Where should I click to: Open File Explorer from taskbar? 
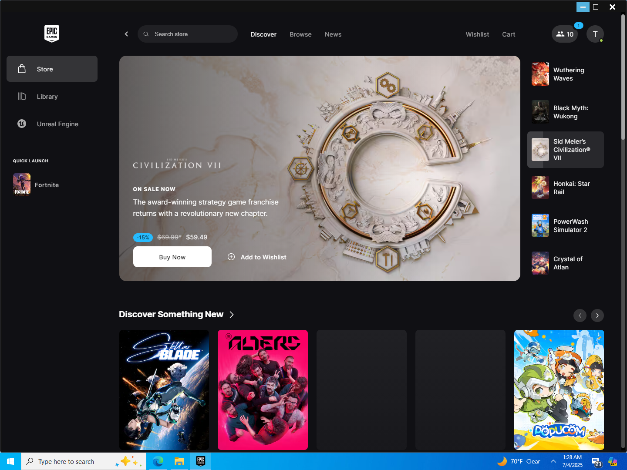(x=179, y=461)
